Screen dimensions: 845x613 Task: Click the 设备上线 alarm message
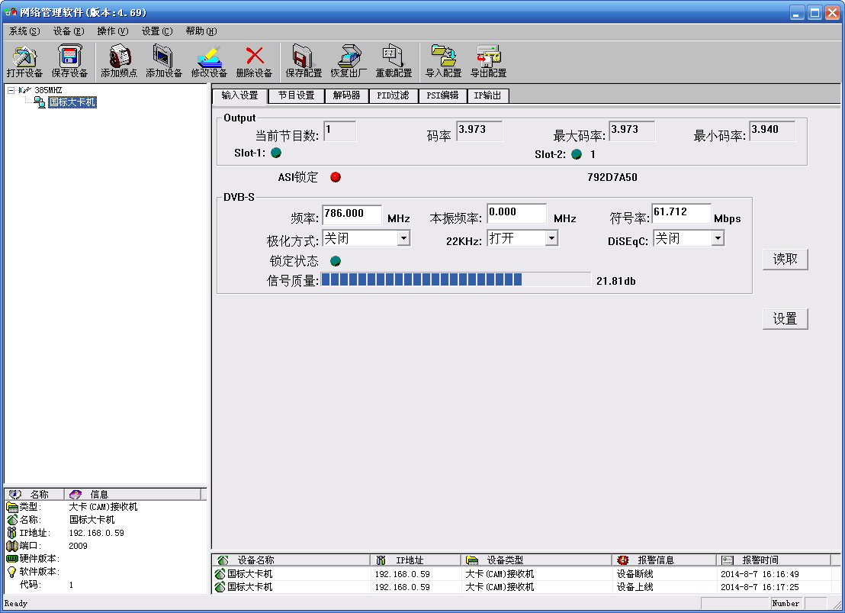(635, 587)
